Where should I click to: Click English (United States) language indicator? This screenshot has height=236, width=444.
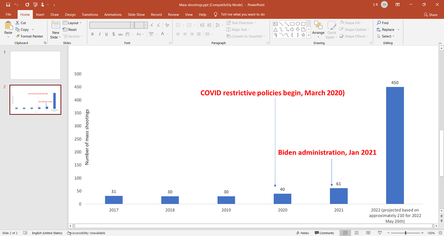click(x=47, y=233)
